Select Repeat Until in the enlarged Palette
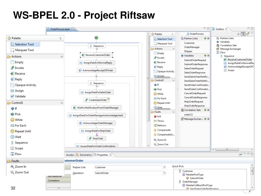Viewport: 261px width, 196px height. pyautogui.click(x=21, y=131)
